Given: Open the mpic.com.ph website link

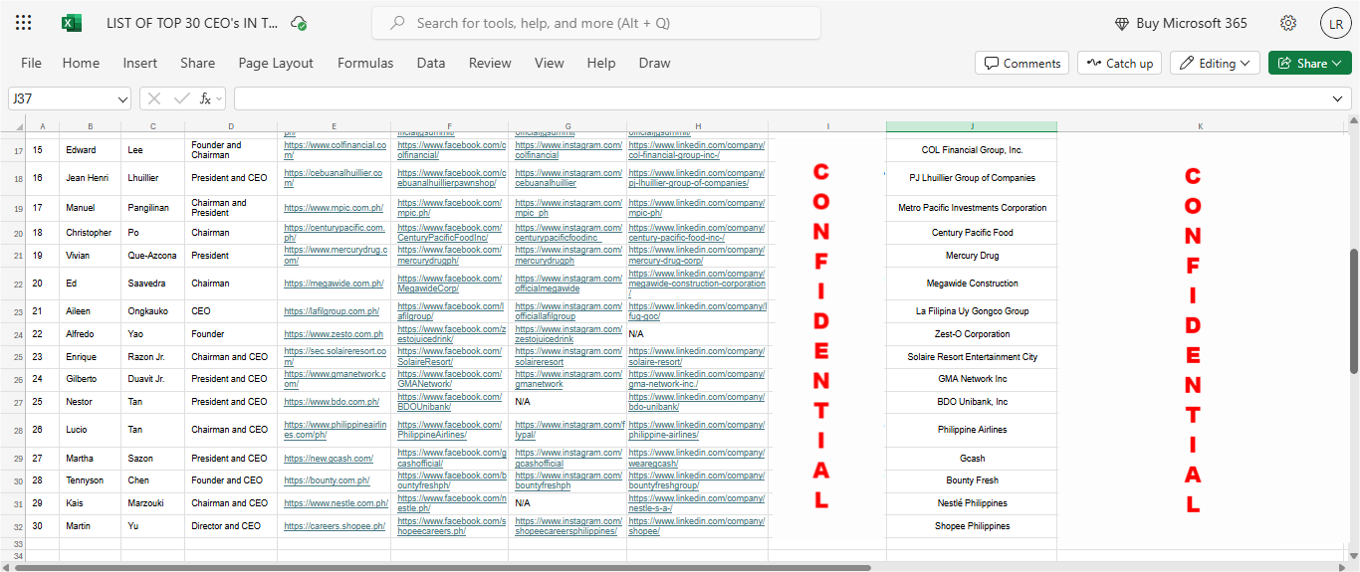Looking at the screenshot, I should (334, 208).
